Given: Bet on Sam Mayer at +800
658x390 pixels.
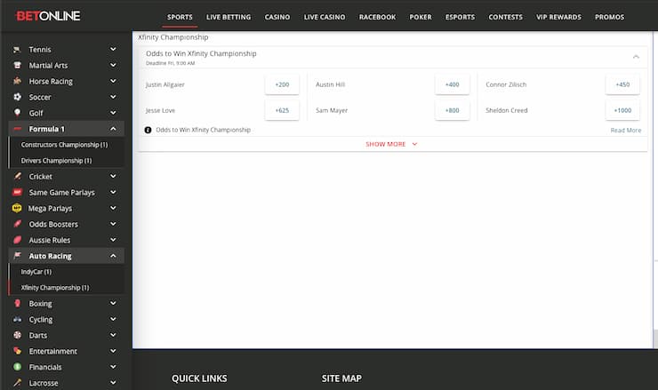Looking at the screenshot, I should click(x=452, y=110).
